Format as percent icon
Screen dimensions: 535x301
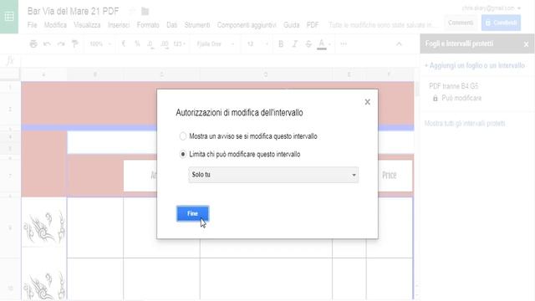[x=137, y=44]
